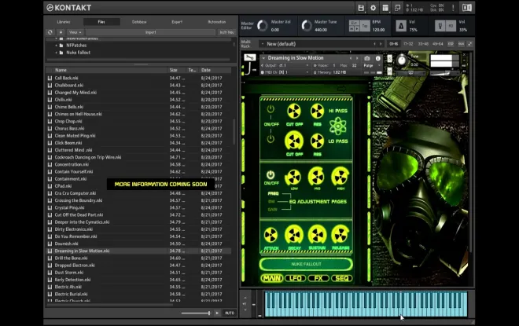
Task: Switch to the Expert tab
Action: [177, 22]
